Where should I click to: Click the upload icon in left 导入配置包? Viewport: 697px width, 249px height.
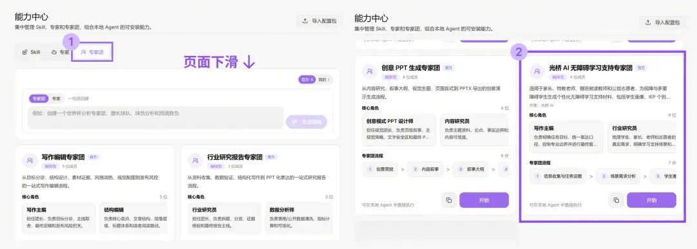click(305, 21)
